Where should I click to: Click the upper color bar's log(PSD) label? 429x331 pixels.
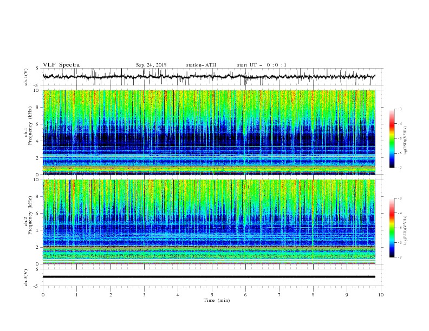pyautogui.click(x=405, y=141)
